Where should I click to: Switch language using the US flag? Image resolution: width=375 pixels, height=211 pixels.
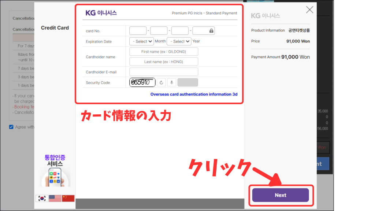[55, 198]
